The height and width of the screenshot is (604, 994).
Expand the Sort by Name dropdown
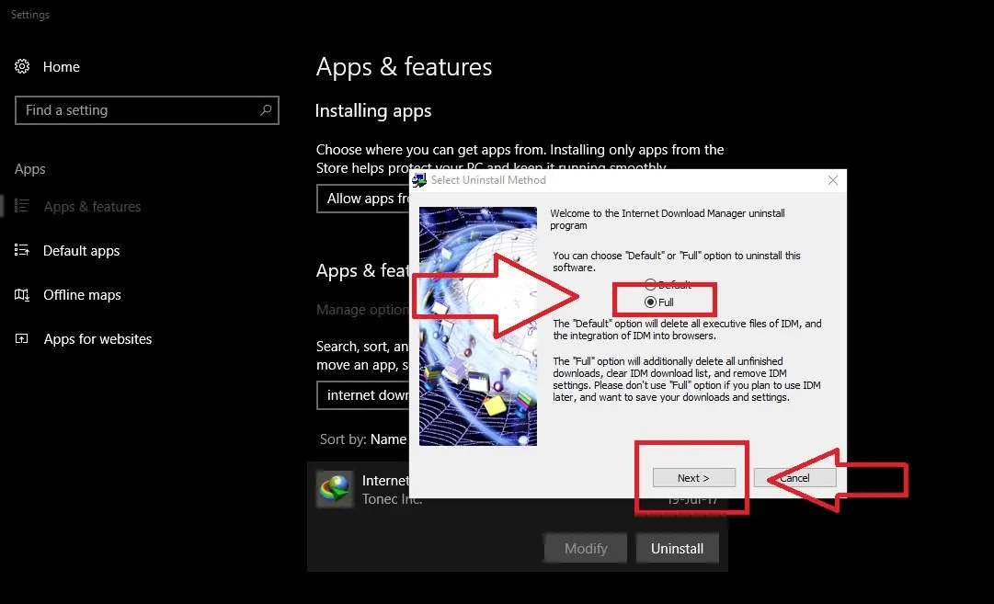[x=388, y=439]
